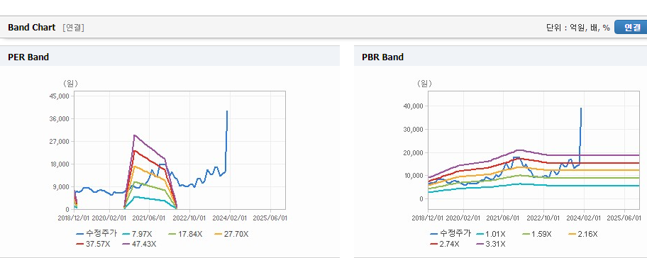This screenshot has width=647, height=258.
Task: Click the Band Chart heading
Action: [x=31, y=27]
